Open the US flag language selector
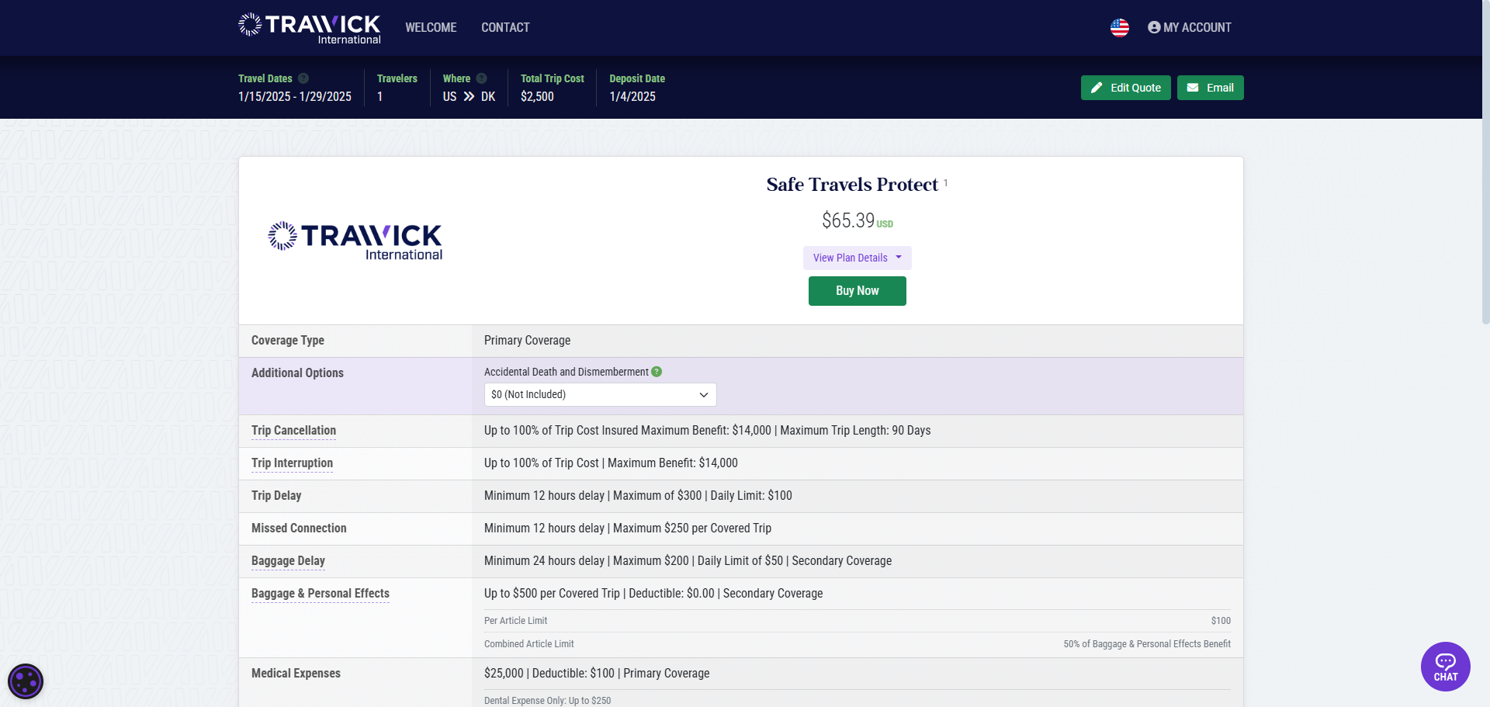Viewport: 1490px width, 707px height. pos(1119,28)
